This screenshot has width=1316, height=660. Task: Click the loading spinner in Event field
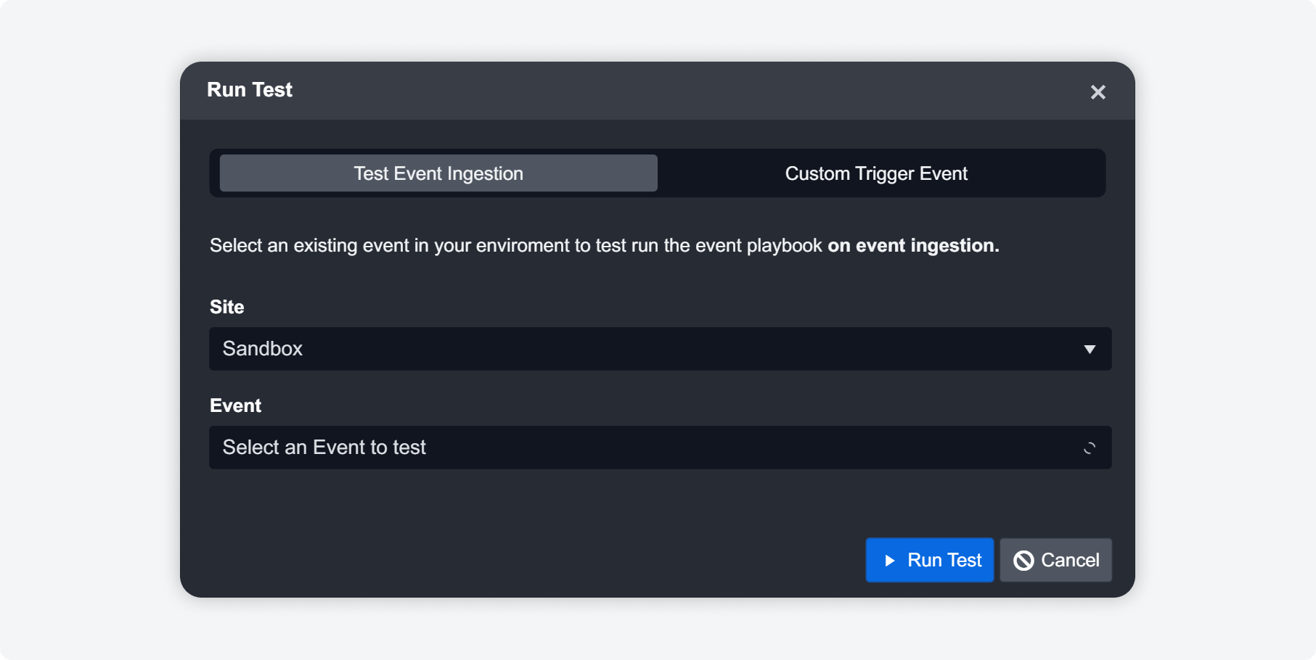click(1089, 448)
